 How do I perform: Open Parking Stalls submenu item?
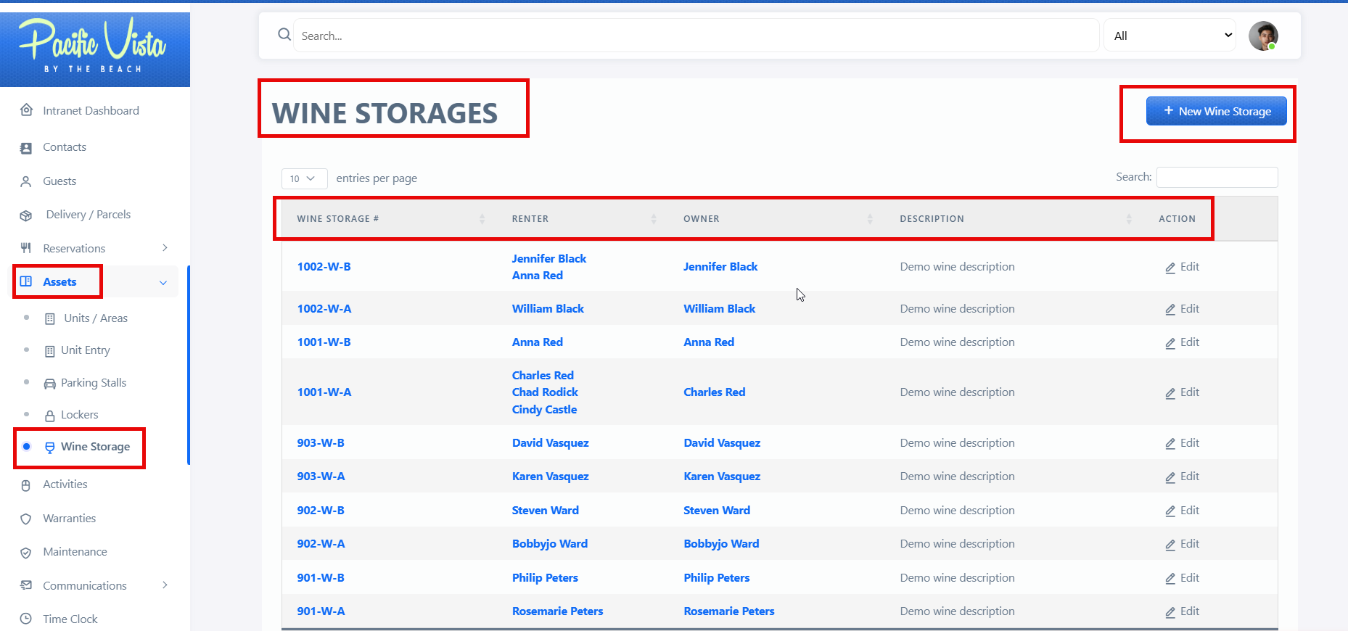click(x=94, y=382)
